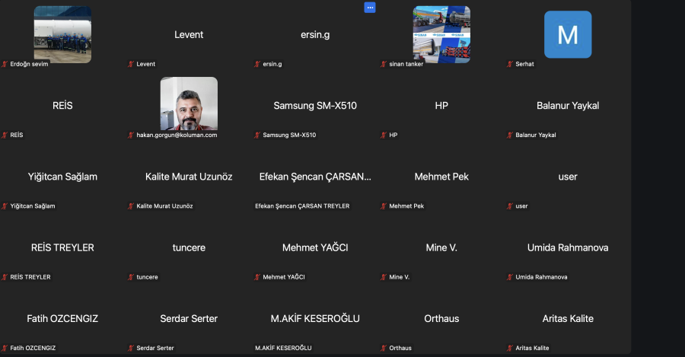Select the Kalite Murat Uzunöz participant tile

189,177
